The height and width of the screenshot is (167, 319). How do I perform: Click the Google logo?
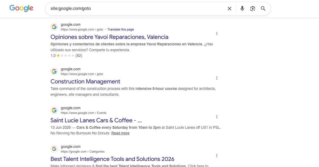coord(21,8)
